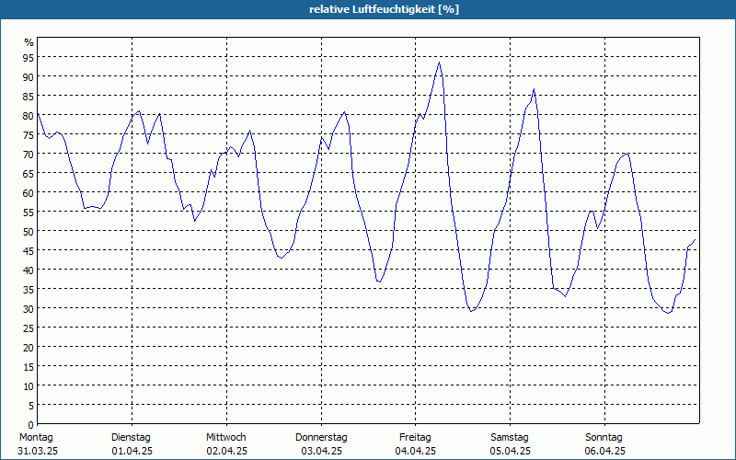Click the '60' y-axis value
The width and height of the screenshot is (736, 460).
29,192
